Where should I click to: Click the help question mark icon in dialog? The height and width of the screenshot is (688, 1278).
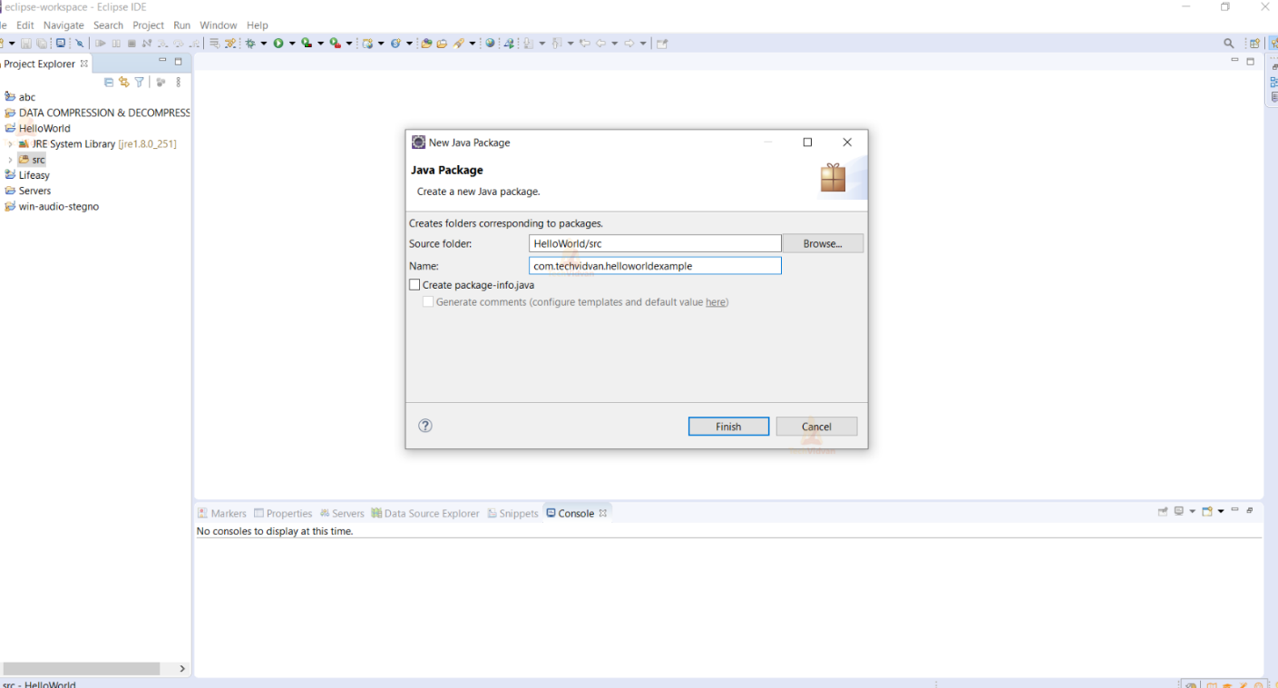pyautogui.click(x=425, y=426)
